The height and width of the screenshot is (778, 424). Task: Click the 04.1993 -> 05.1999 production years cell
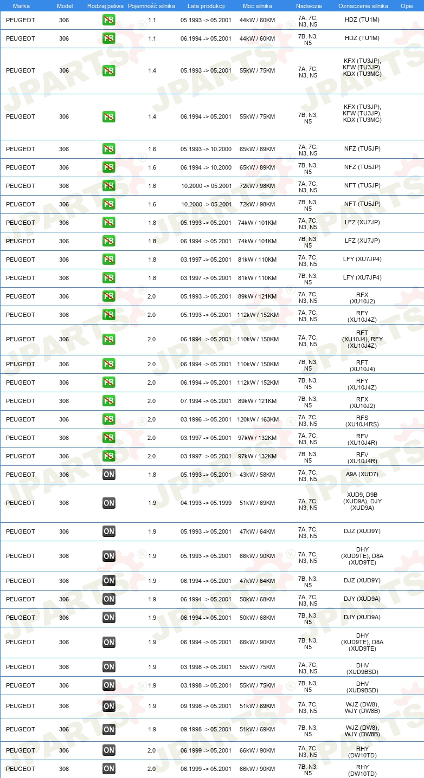[x=206, y=503]
